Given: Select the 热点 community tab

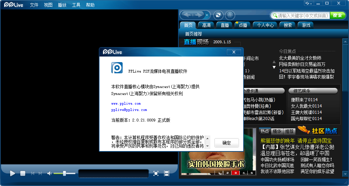Looking at the screenshot, I should coord(265,131).
